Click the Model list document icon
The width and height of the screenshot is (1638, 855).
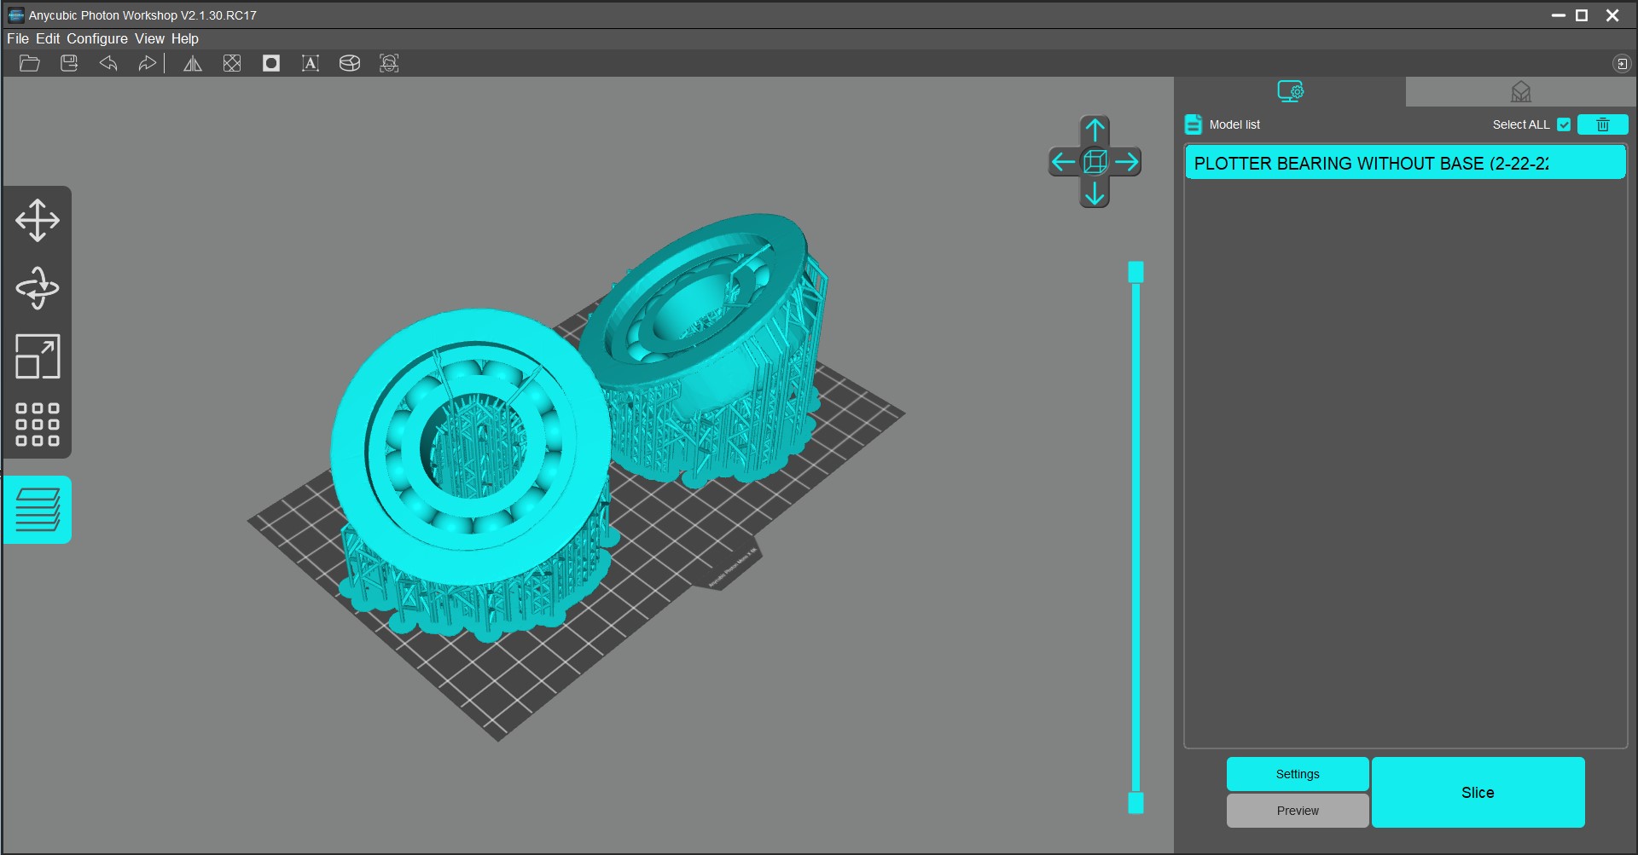pyautogui.click(x=1194, y=124)
